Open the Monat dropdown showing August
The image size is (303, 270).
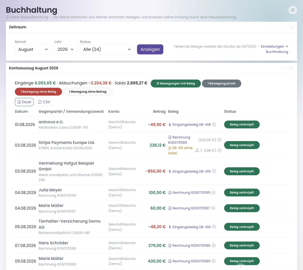(x=33, y=49)
